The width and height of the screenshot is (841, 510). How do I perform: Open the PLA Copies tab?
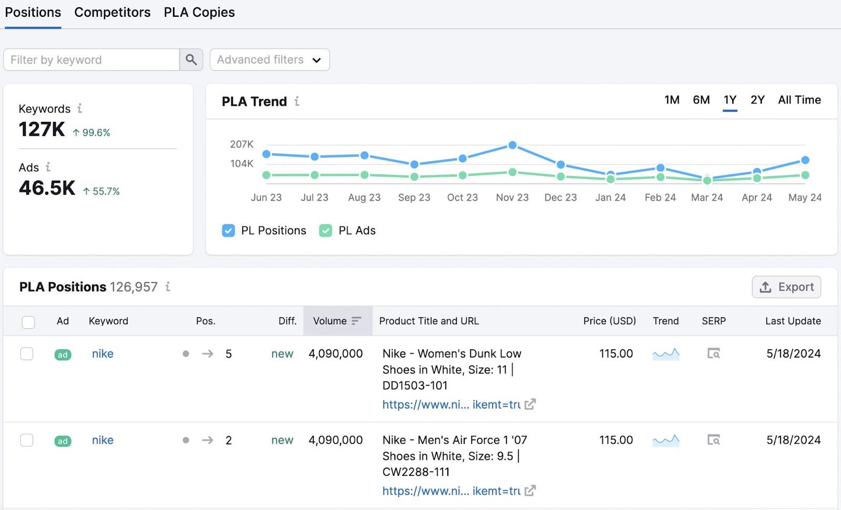199,12
